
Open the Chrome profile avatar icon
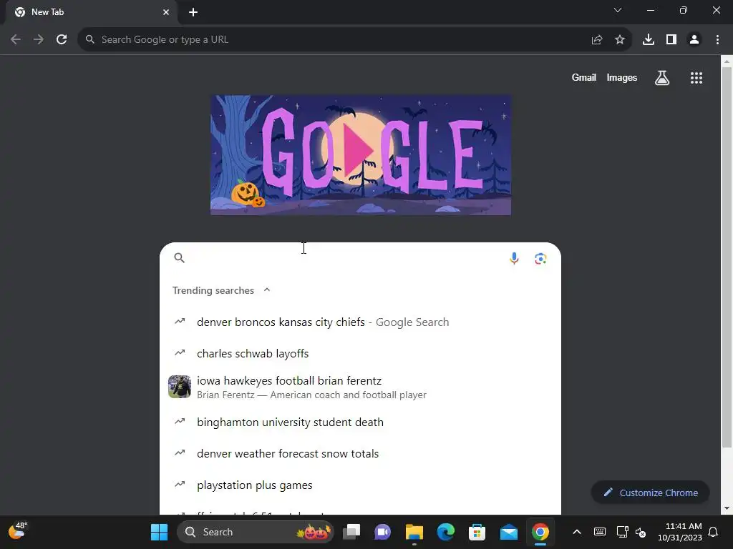694,40
